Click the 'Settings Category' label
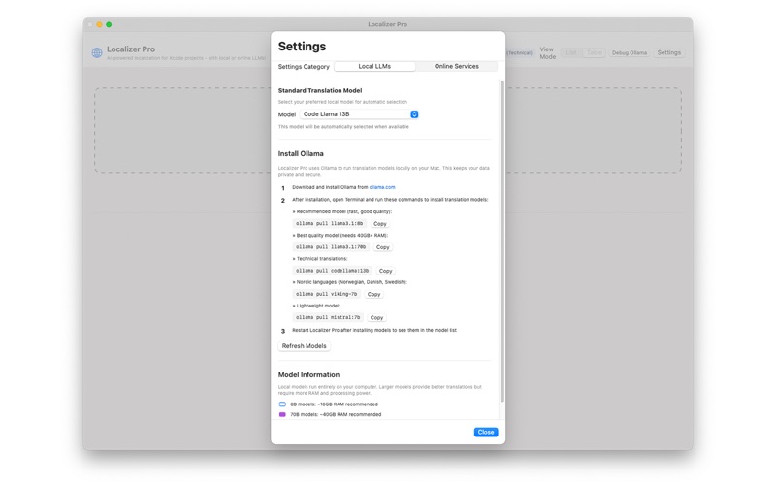 tap(304, 66)
